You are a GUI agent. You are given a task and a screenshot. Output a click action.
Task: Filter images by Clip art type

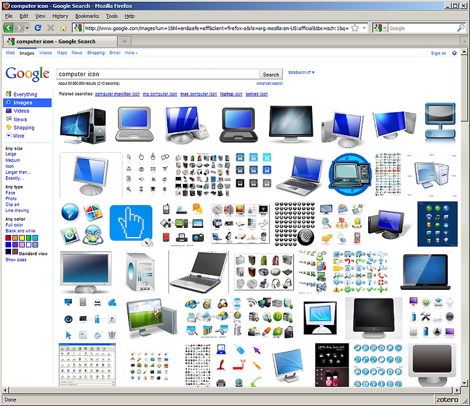12,205
